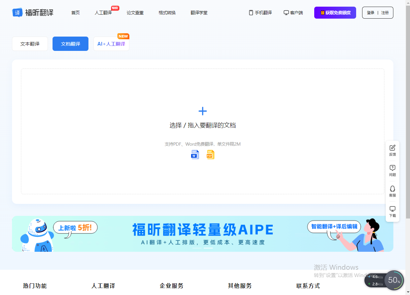The width and height of the screenshot is (410, 295).
Task: Open 格式转换 nav item
Action: point(167,13)
